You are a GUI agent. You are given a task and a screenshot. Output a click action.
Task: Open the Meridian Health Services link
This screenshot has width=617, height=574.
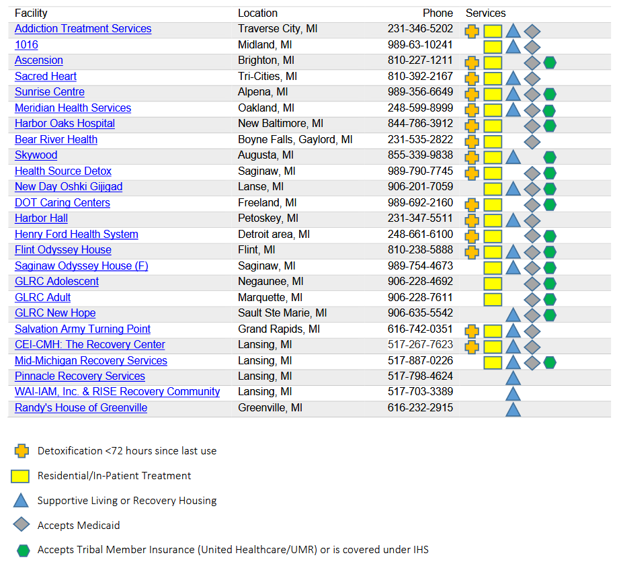[73, 108]
